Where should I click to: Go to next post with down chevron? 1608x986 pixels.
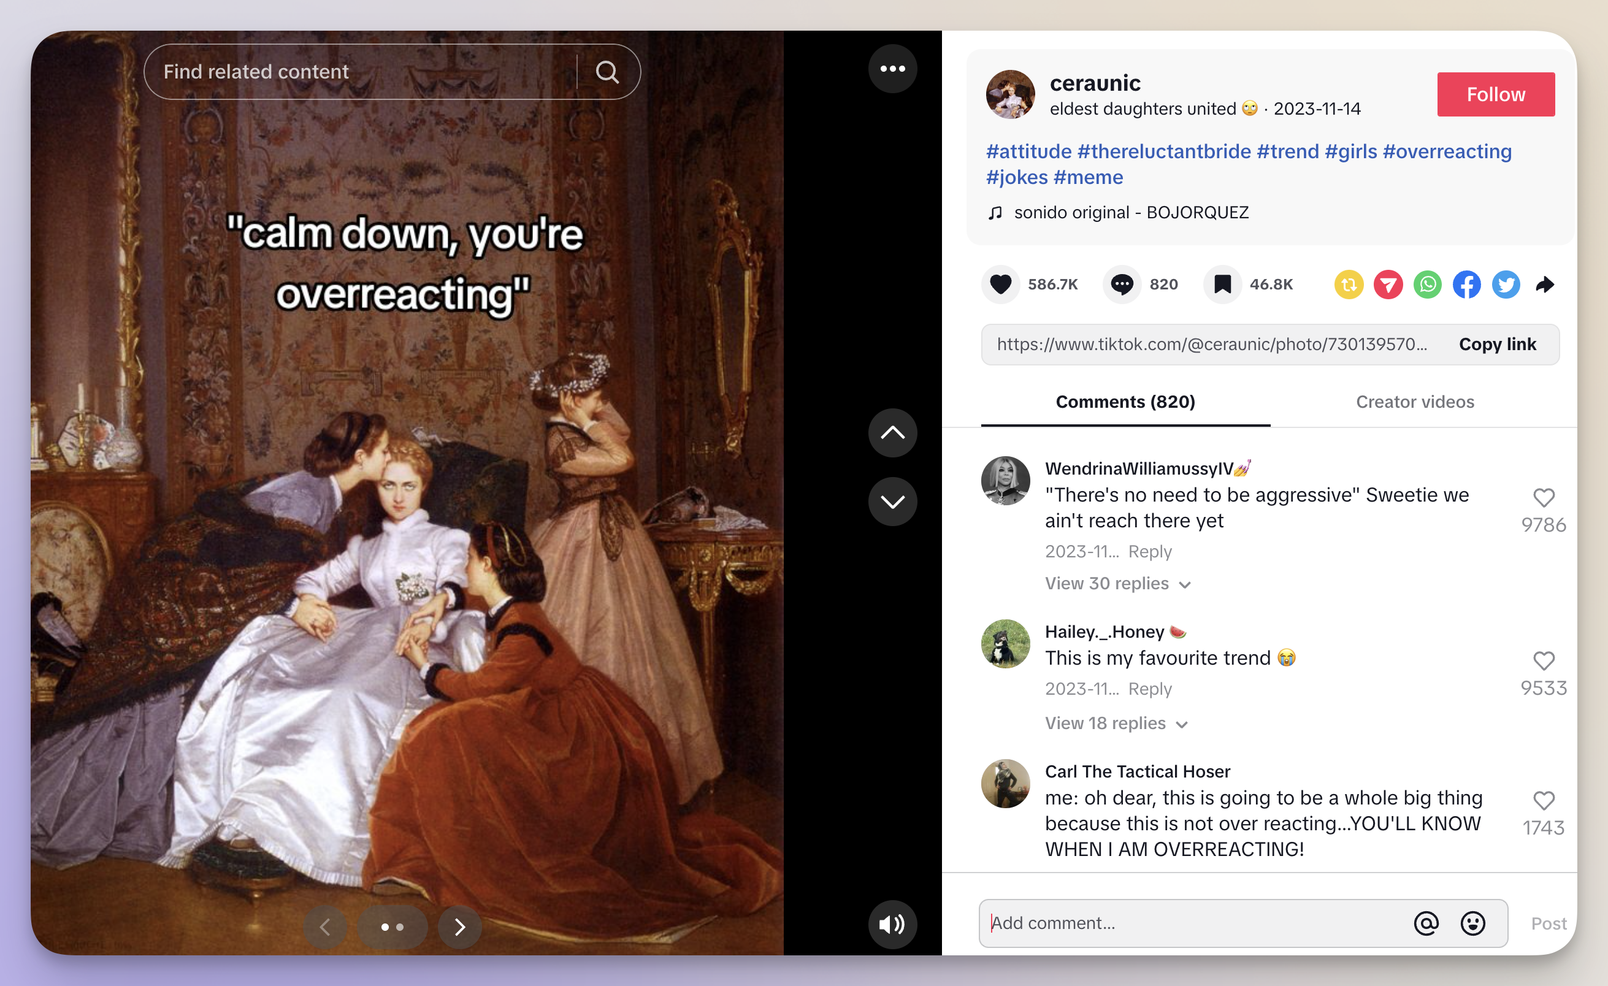(x=892, y=501)
